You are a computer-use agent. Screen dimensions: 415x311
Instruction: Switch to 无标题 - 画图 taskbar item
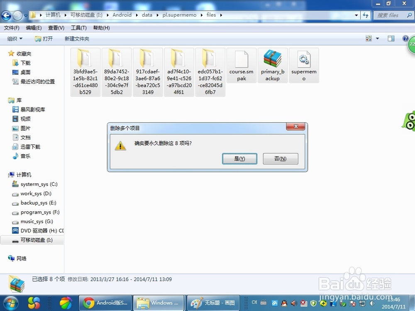coord(213,303)
